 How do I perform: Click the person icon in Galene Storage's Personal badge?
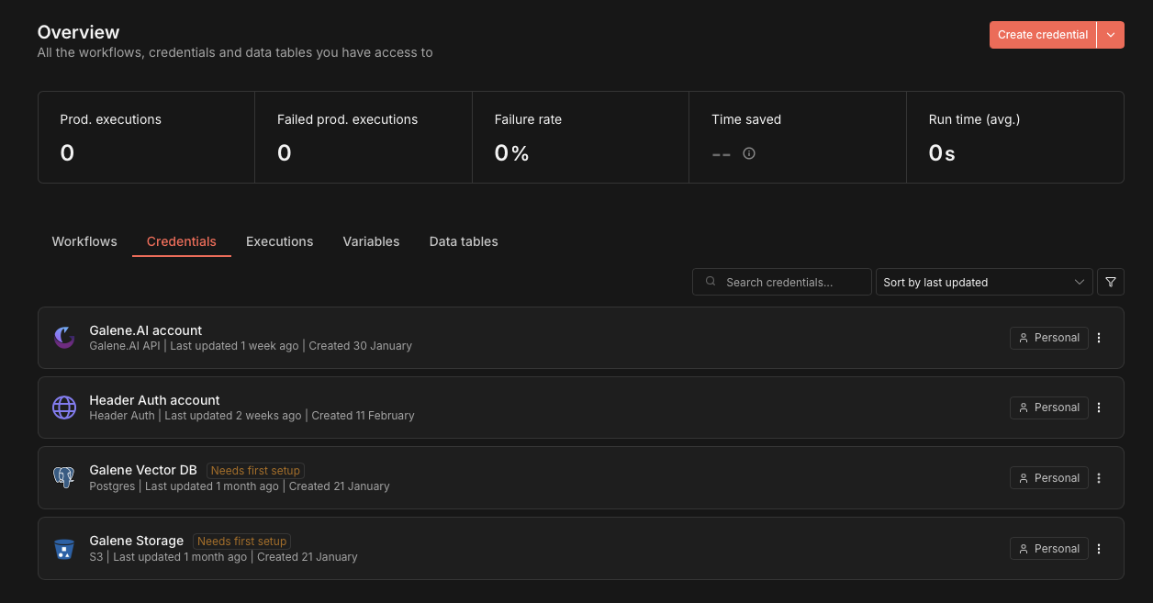coord(1023,548)
